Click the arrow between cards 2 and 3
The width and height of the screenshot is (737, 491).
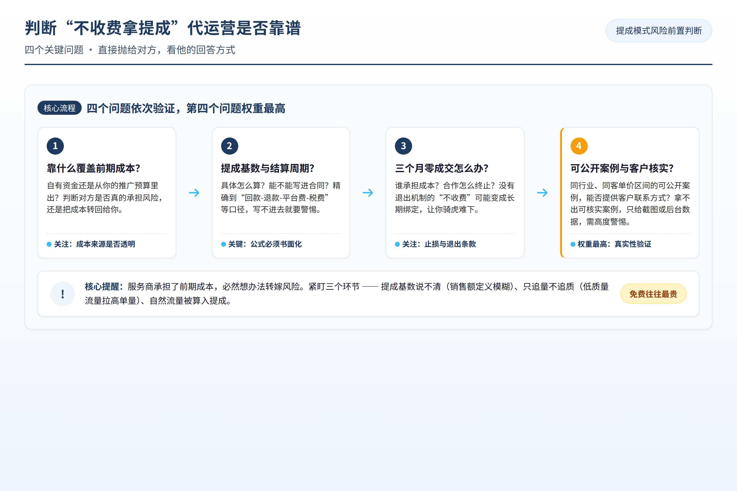coord(368,193)
